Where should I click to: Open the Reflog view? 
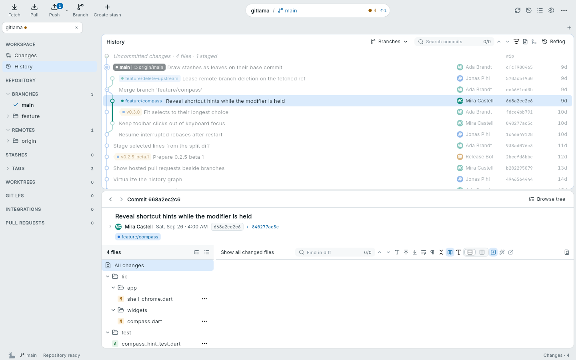[x=554, y=42]
